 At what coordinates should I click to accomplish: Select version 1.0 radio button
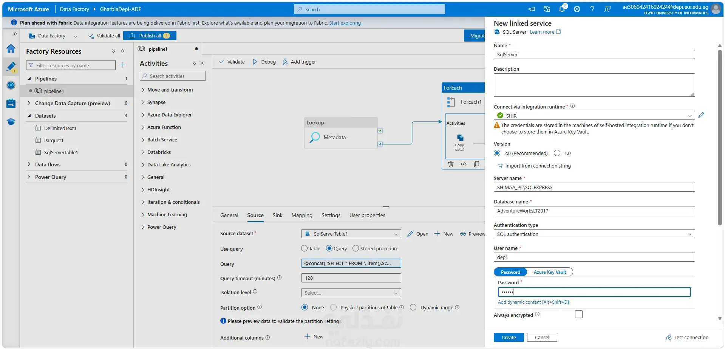pos(557,153)
